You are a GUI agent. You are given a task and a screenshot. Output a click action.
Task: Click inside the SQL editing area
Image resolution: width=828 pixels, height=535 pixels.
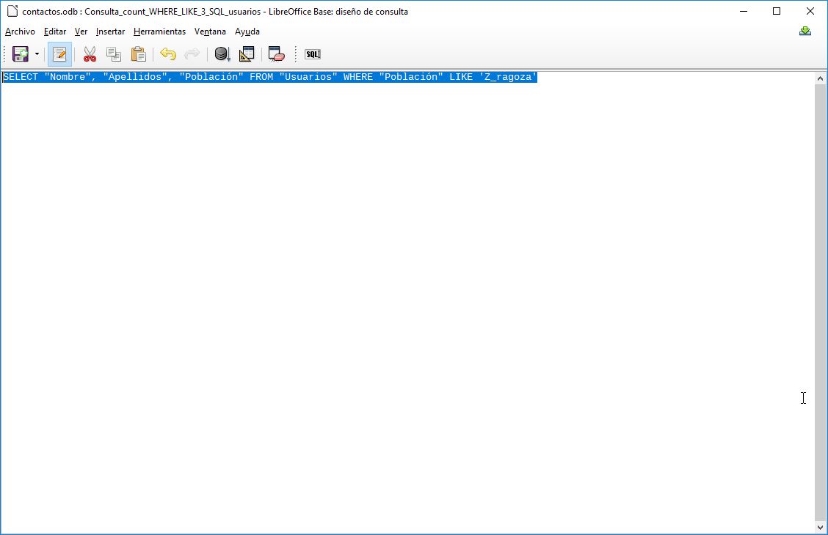pos(367,220)
